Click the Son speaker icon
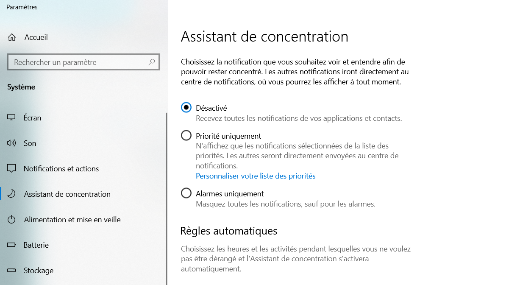Screen dimensions: 520x285 pos(11,143)
